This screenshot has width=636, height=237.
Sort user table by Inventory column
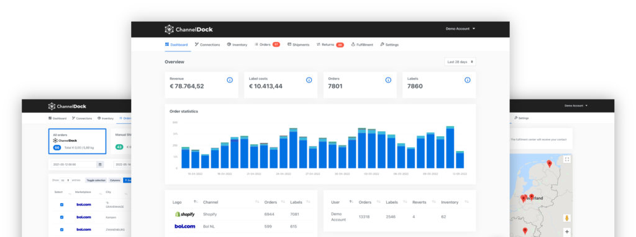coord(467,202)
